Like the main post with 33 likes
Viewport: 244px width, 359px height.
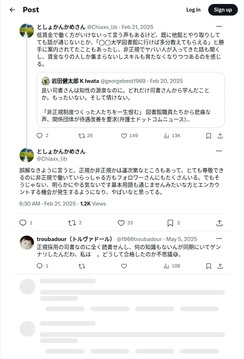click(x=125, y=223)
